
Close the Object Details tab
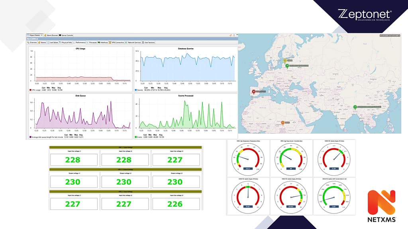(41, 35)
